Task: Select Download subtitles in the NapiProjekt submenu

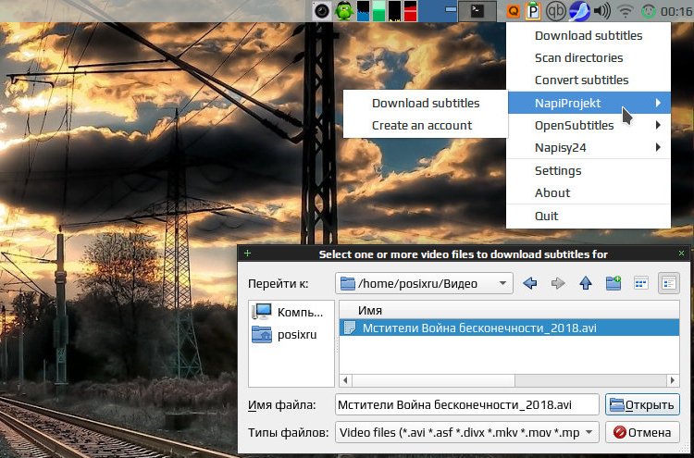Action: point(426,103)
